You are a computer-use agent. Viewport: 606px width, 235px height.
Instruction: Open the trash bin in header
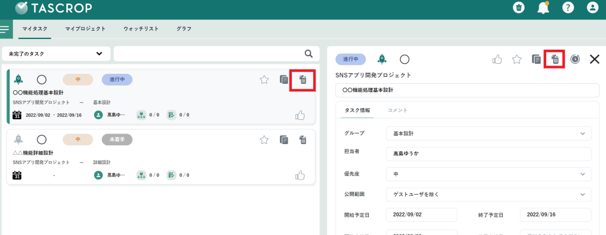coord(518,7)
